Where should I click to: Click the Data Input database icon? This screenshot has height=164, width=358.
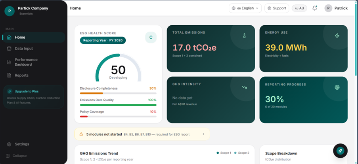pos(9,49)
